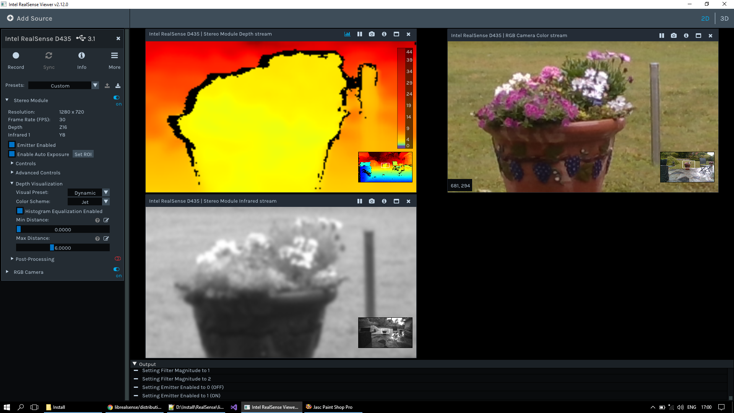
Task: Toggle Post-Processing switch
Action: (117, 259)
